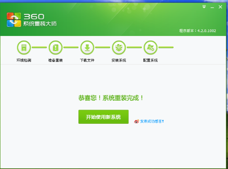This screenshot has height=169, width=228.
Task: Open the title bar dropdown menu arrow
Action: pos(204,7)
